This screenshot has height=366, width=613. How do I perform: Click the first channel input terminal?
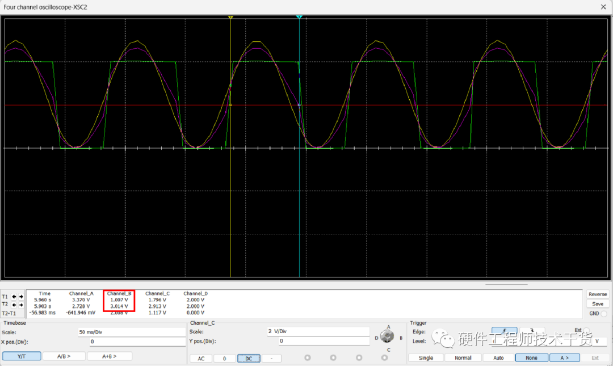(x=308, y=357)
